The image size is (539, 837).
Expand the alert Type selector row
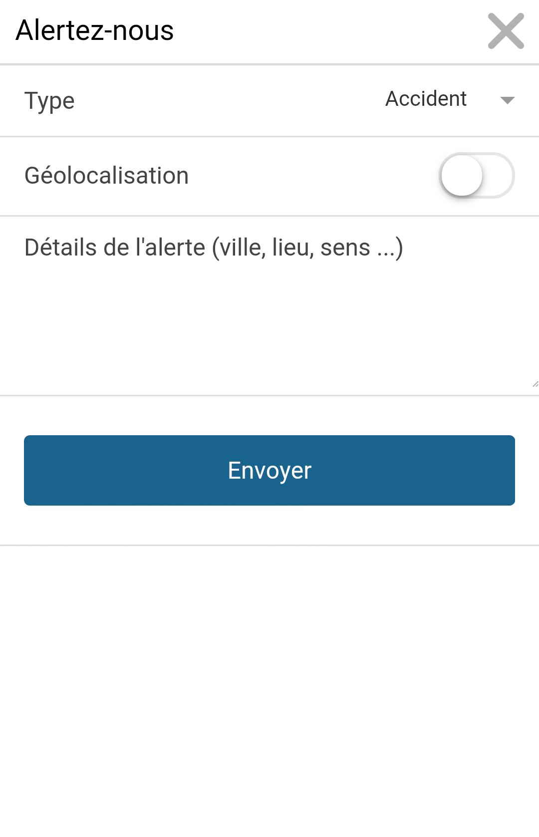pyautogui.click(x=269, y=100)
